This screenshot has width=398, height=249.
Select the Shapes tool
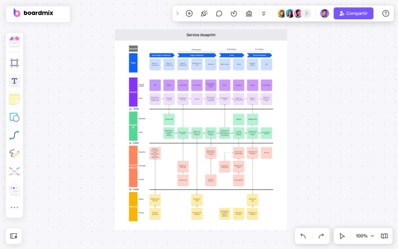(14, 117)
